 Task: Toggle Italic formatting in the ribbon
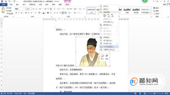pos(19,13)
